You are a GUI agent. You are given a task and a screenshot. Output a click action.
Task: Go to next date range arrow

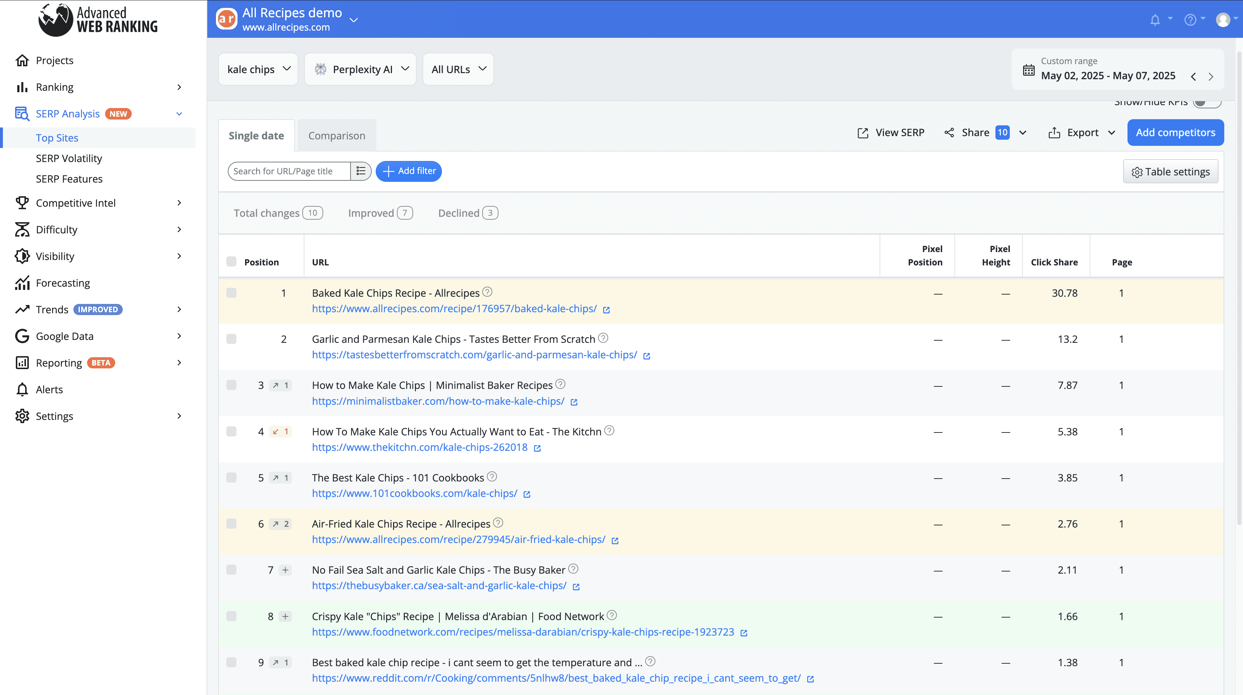pyautogui.click(x=1211, y=76)
